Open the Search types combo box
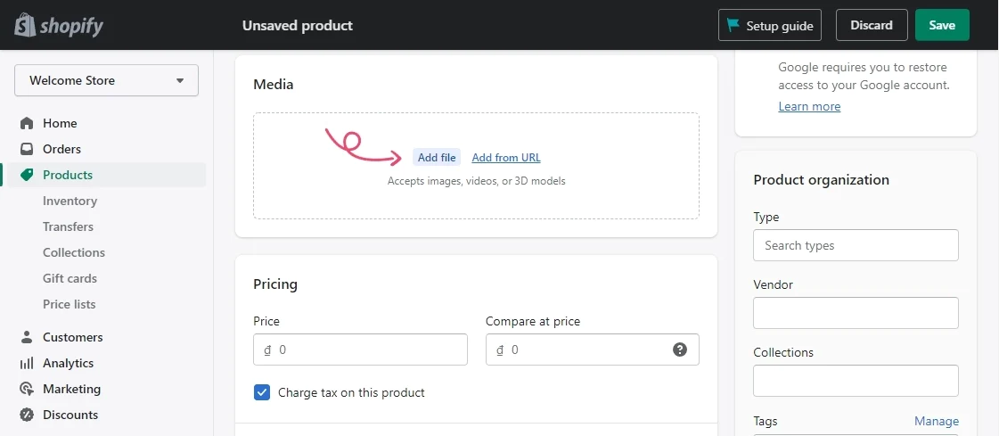 pos(856,245)
